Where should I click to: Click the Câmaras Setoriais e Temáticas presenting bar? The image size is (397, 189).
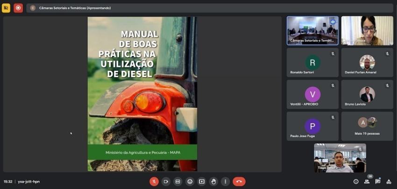pos(210,8)
